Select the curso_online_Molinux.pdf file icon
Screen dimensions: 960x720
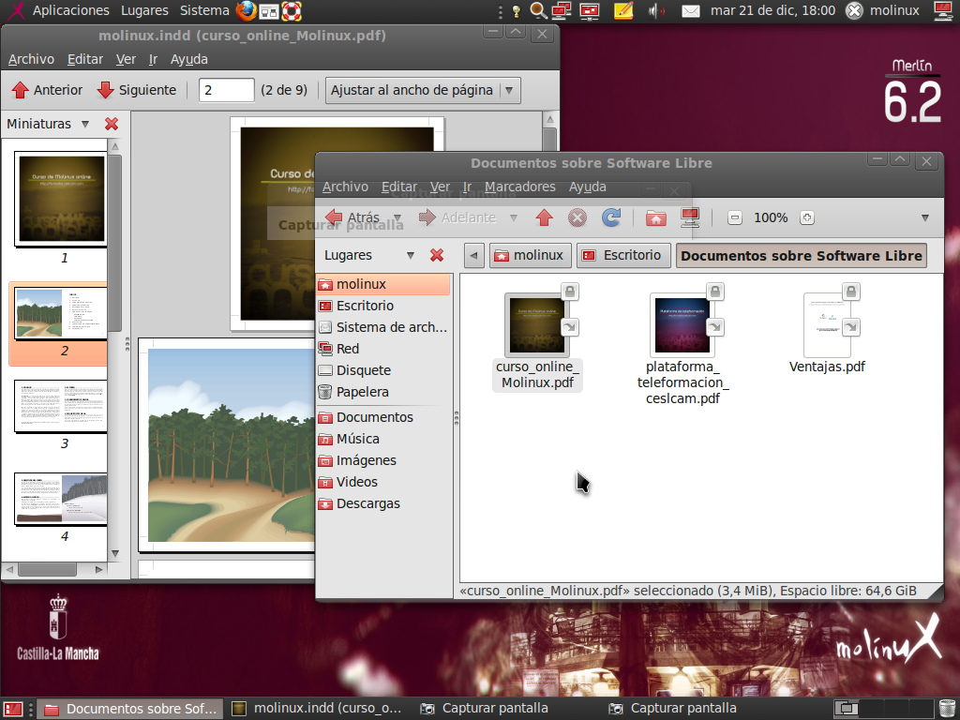[537, 324]
